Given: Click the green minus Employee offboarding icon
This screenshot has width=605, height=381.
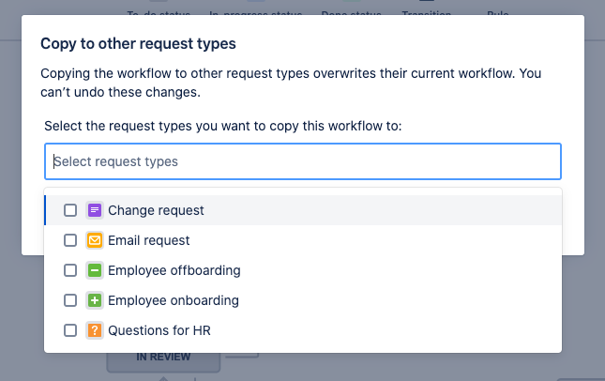Looking at the screenshot, I should pyautogui.click(x=95, y=270).
